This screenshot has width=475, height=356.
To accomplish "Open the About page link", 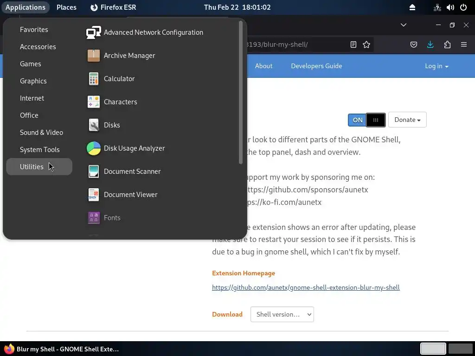I will pos(263,66).
